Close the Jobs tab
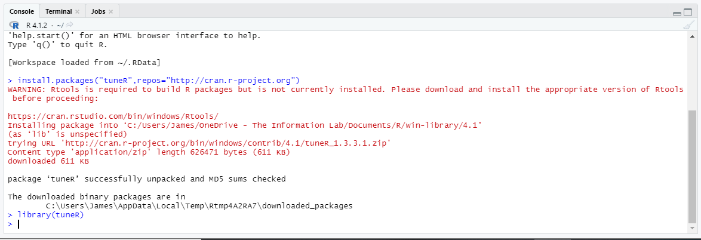The image size is (701, 240). (x=110, y=12)
